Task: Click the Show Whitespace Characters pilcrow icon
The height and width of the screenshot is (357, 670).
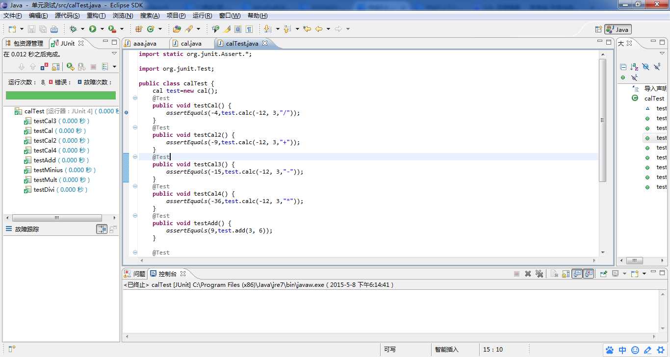Action: 249,29
